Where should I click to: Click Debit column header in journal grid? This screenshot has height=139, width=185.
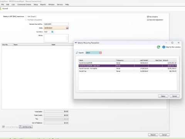[x=62, y=44]
